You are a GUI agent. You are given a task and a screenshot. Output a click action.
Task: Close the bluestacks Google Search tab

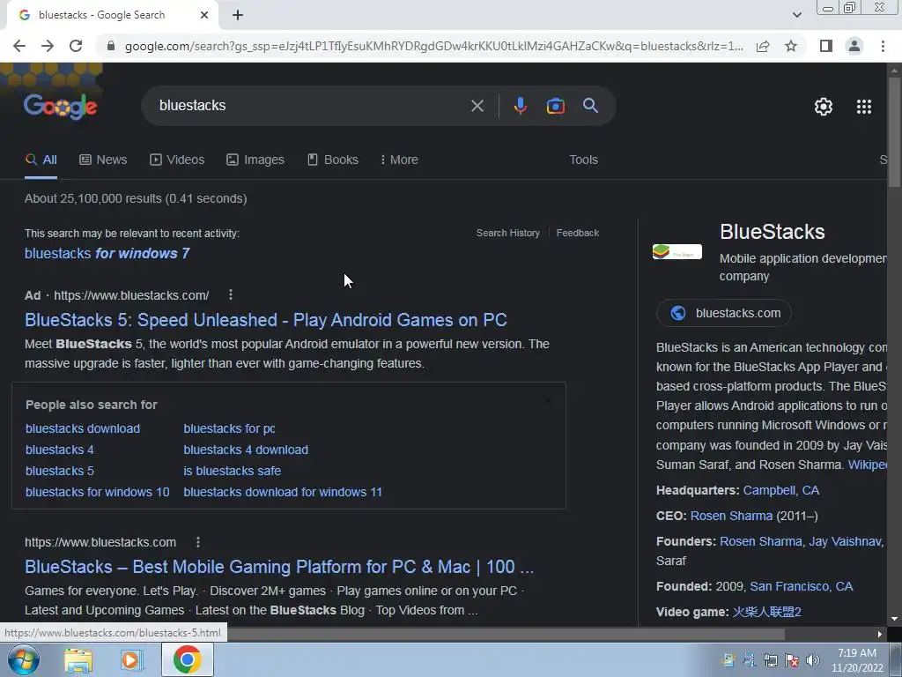[x=204, y=16]
